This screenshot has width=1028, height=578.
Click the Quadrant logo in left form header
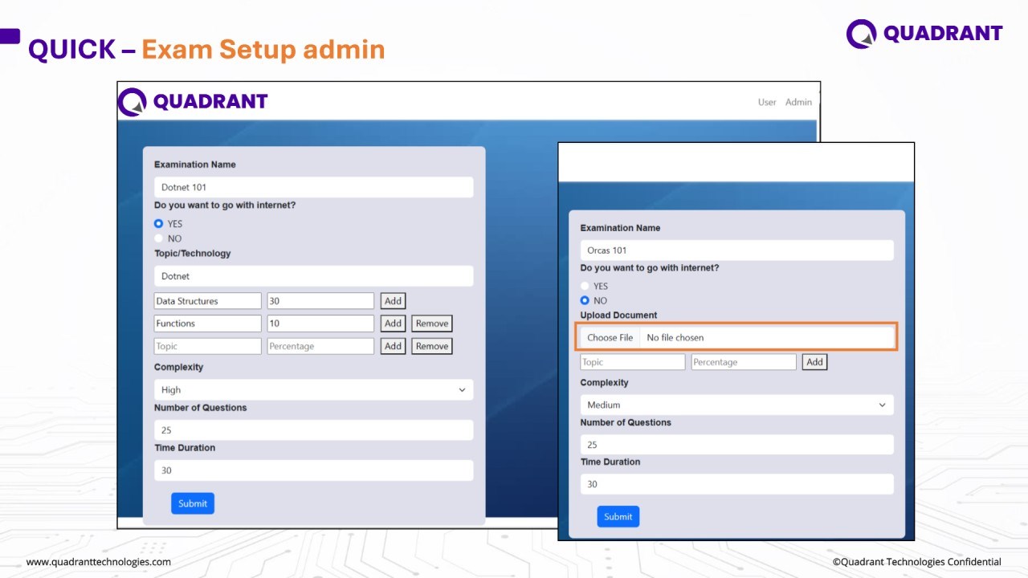coord(193,102)
